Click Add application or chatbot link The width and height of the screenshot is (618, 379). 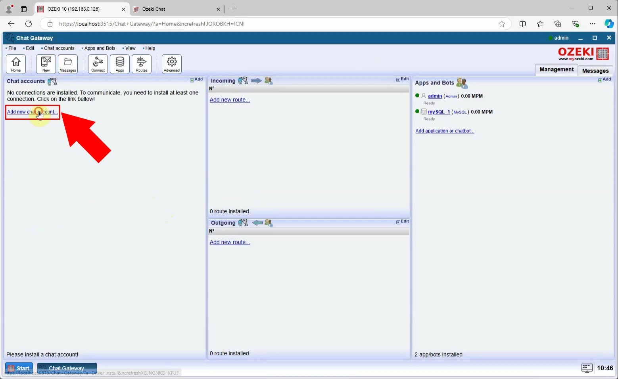(x=445, y=131)
